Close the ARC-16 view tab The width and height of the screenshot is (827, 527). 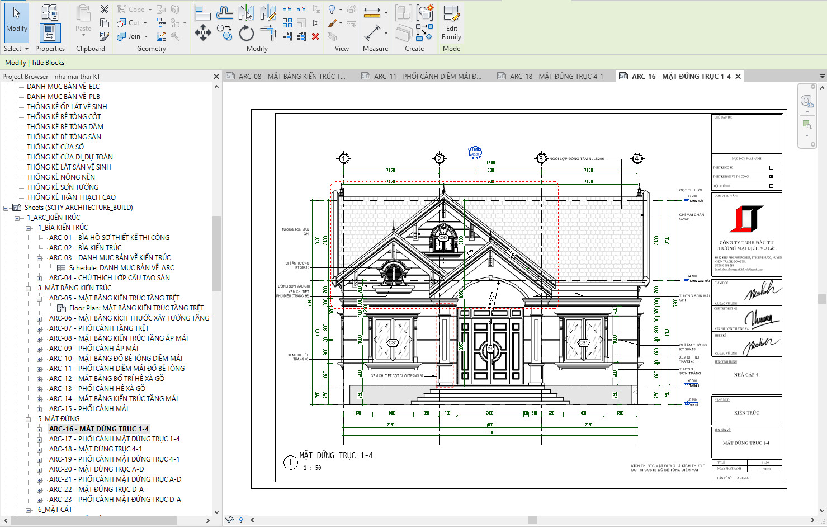pyautogui.click(x=738, y=77)
